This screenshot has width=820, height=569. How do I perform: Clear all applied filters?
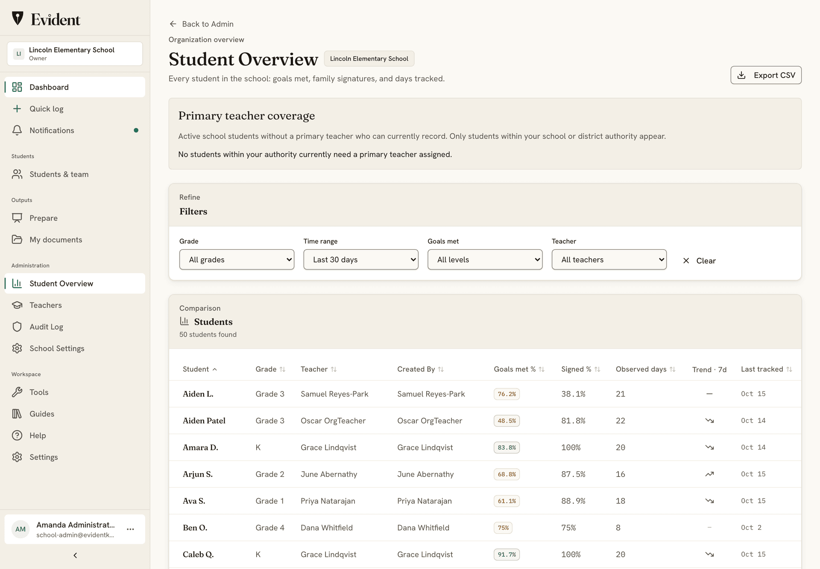pos(699,260)
